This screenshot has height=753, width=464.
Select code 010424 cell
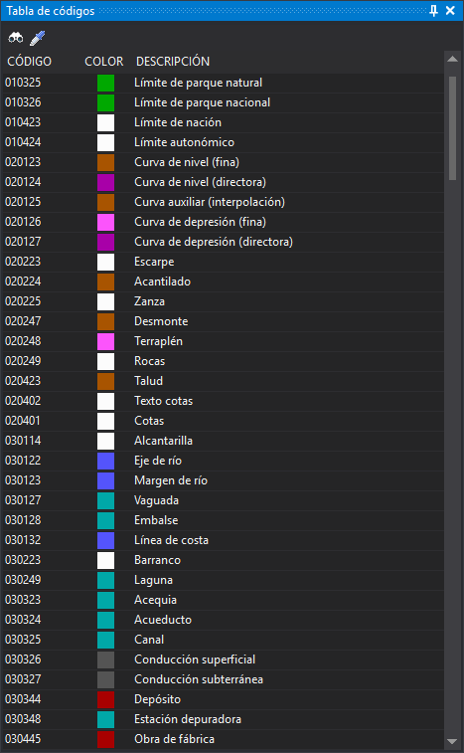[23, 142]
